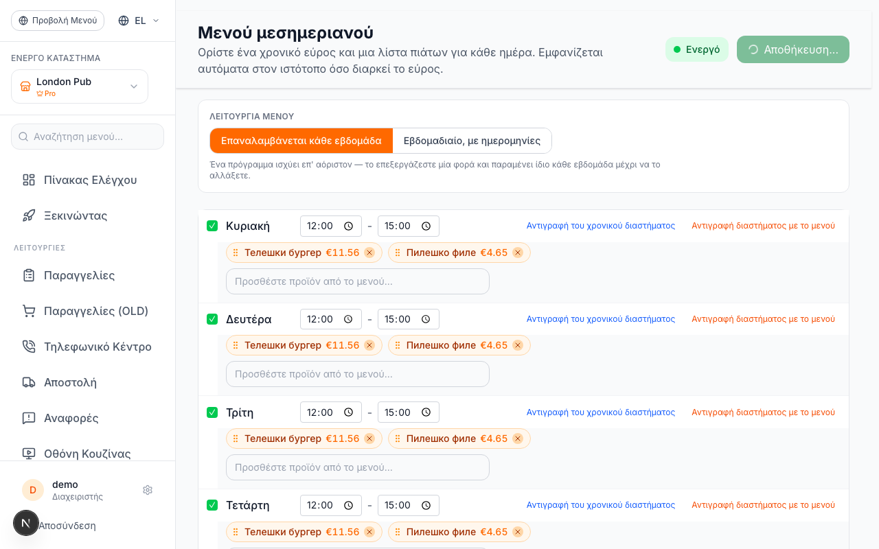Toggle the Ενεργό status badge

(697, 49)
